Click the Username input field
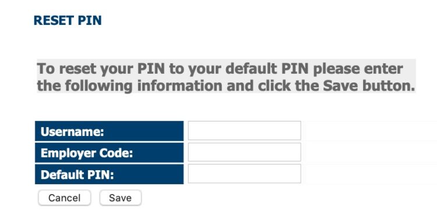This screenshot has height=219, width=437. [x=244, y=130]
